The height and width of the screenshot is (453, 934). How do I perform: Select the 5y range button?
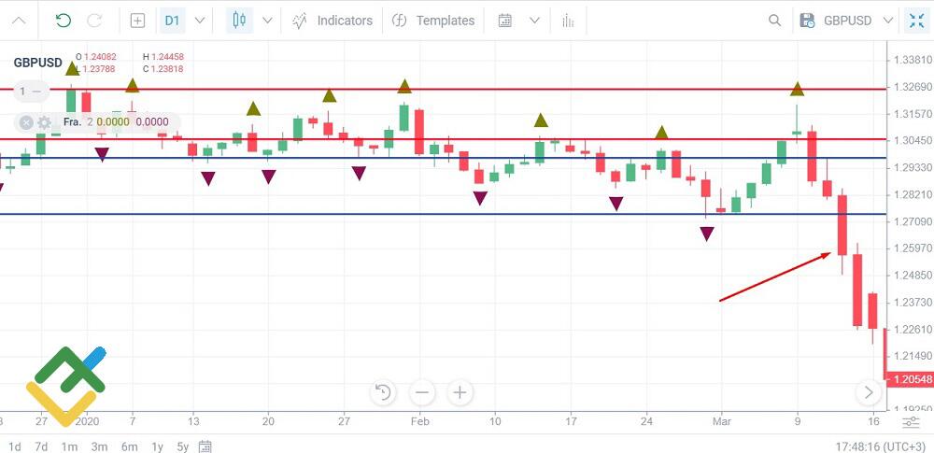pyautogui.click(x=182, y=446)
